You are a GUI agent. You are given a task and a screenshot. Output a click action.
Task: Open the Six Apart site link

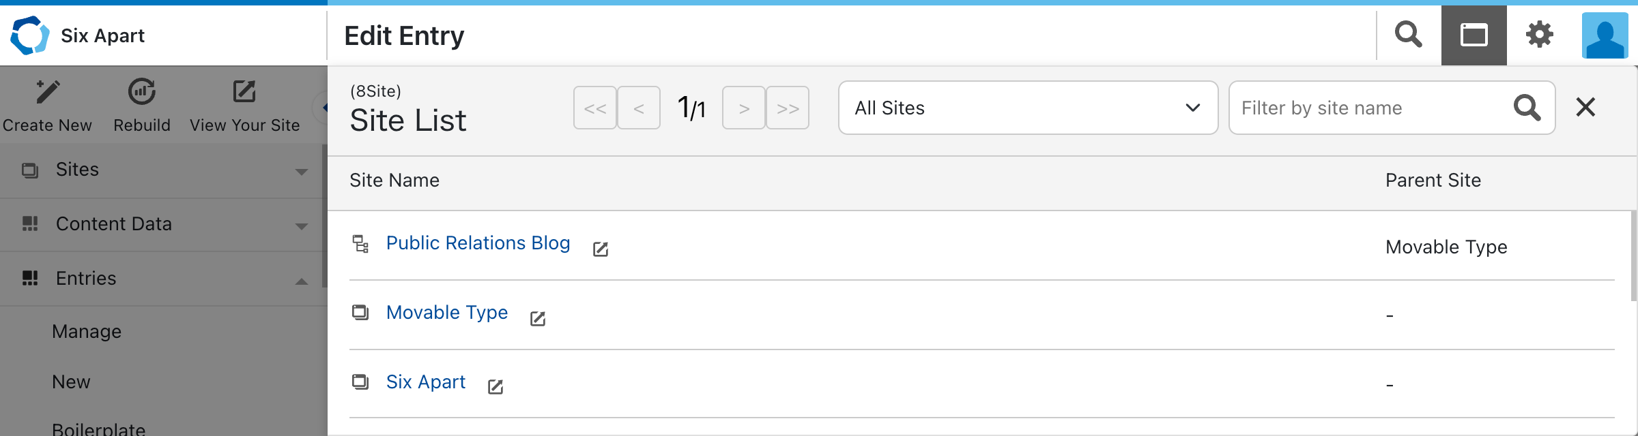pyautogui.click(x=426, y=382)
